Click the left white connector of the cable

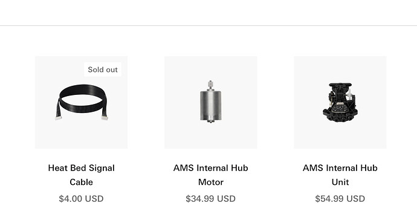coord(58,118)
